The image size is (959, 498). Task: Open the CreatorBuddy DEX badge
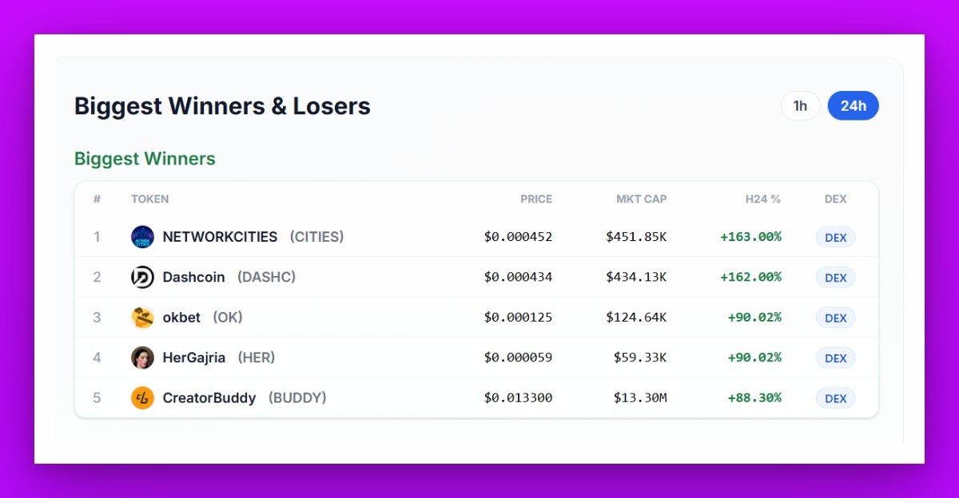tap(835, 398)
